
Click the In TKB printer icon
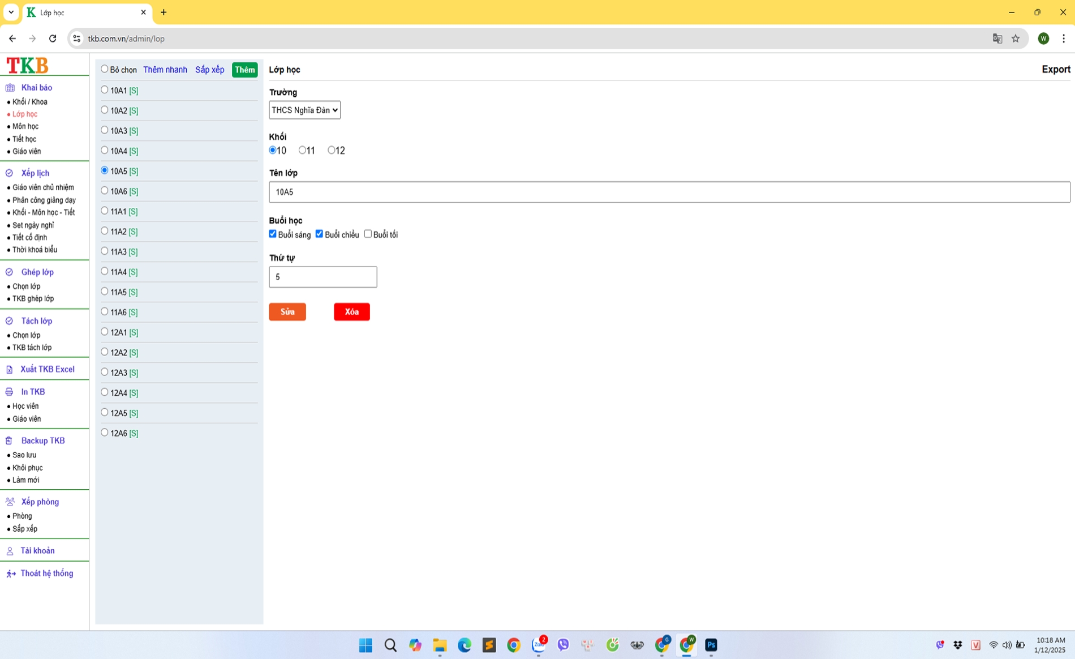point(10,392)
